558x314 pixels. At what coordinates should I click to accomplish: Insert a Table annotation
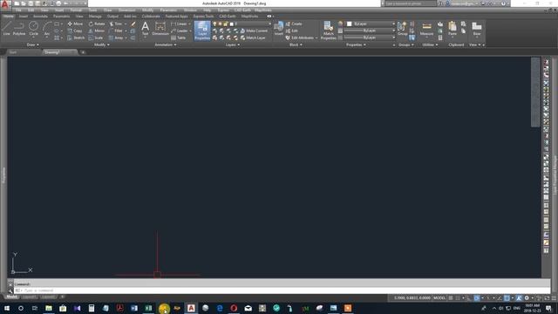[178, 38]
